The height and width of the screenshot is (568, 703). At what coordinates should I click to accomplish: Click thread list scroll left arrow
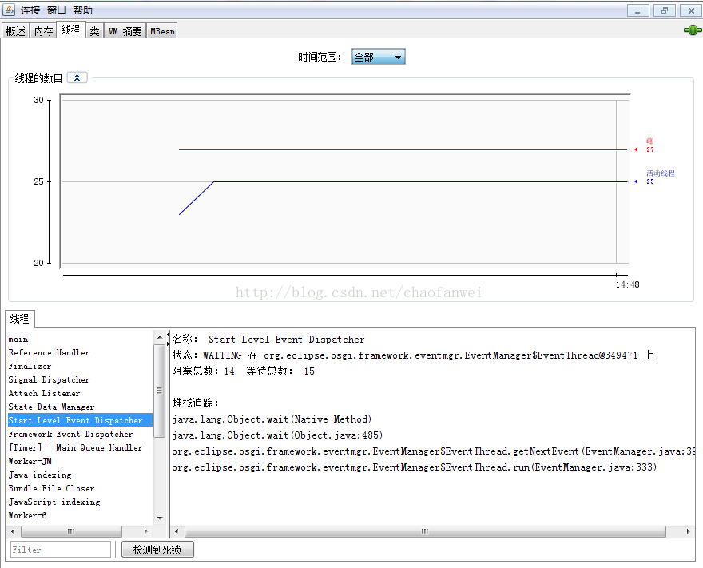[x=13, y=531]
